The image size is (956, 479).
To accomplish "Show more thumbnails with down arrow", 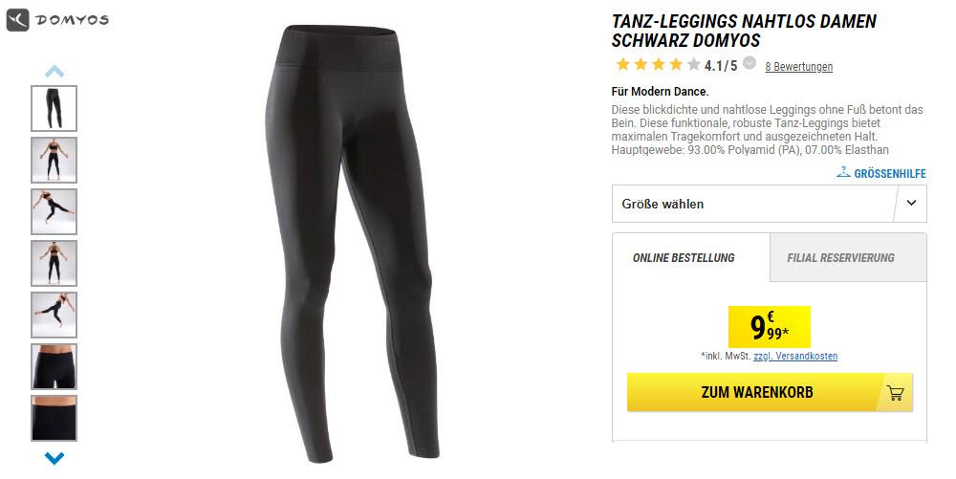I will (x=54, y=458).
